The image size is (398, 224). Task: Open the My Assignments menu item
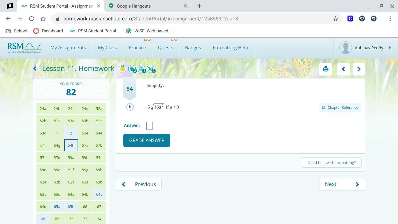68,48
